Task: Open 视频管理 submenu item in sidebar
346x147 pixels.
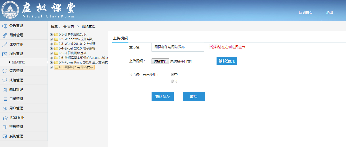Action: tap(18, 62)
